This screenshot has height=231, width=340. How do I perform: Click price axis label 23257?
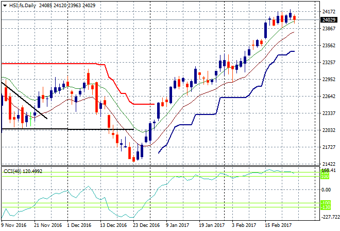coord(329,63)
